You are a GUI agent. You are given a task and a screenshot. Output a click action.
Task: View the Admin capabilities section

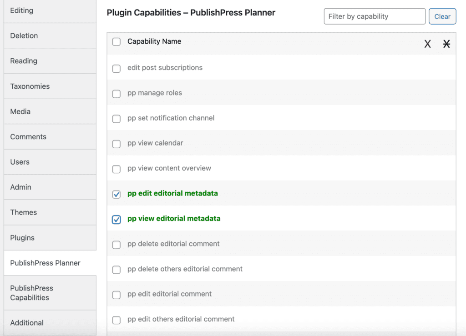coord(50,187)
